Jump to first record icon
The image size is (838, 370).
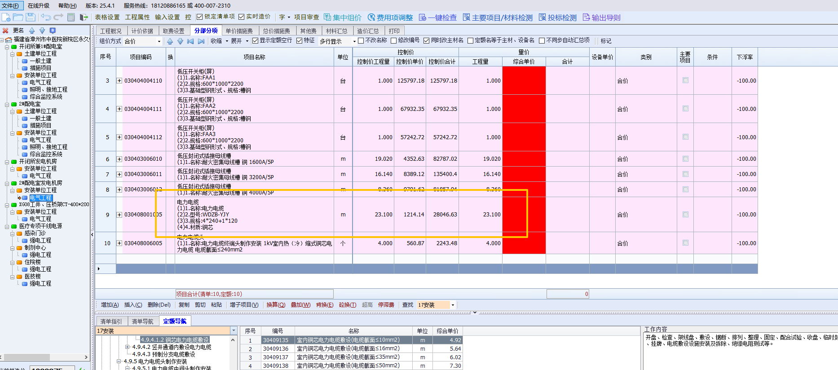pyautogui.click(x=190, y=41)
